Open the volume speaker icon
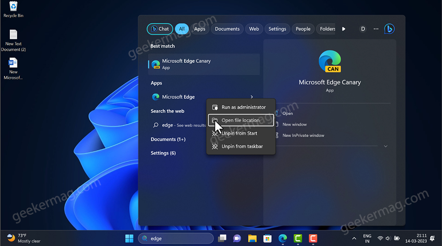The height and width of the screenshot is (246, 442). (388, 239)
